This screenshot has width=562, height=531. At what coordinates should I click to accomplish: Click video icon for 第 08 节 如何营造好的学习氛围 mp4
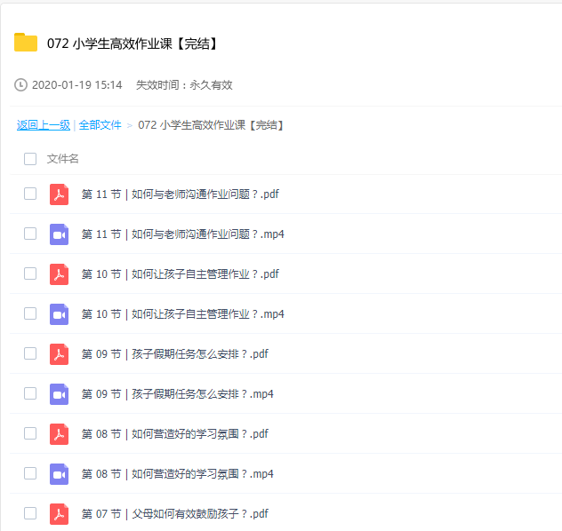pyautogui.click(x=60, y=474)
